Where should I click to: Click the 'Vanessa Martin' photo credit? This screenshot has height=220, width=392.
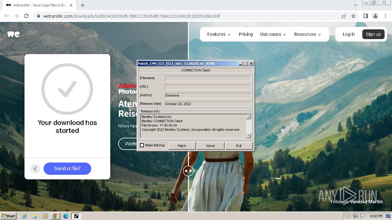click(366, 201)
